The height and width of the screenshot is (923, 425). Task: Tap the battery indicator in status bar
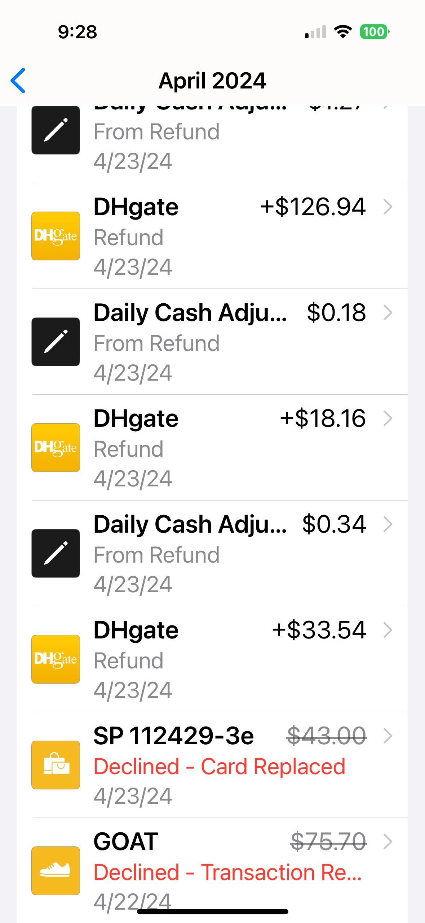[x=374, y=32]
